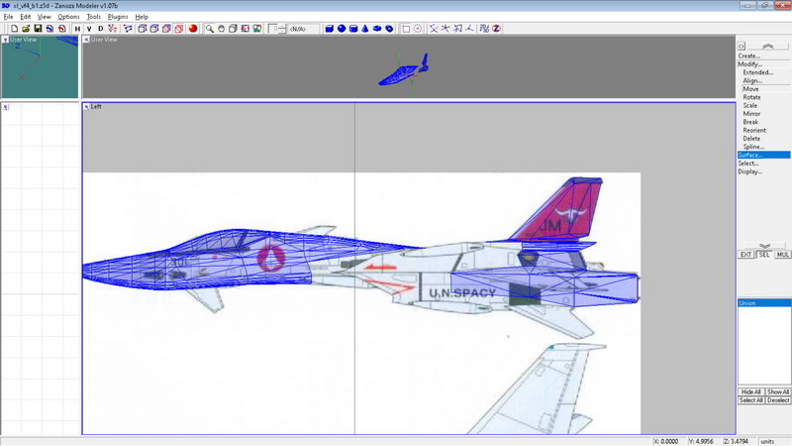The image size is (792, 446).
Task: Create a blue tube primitive
Action: 389,29
